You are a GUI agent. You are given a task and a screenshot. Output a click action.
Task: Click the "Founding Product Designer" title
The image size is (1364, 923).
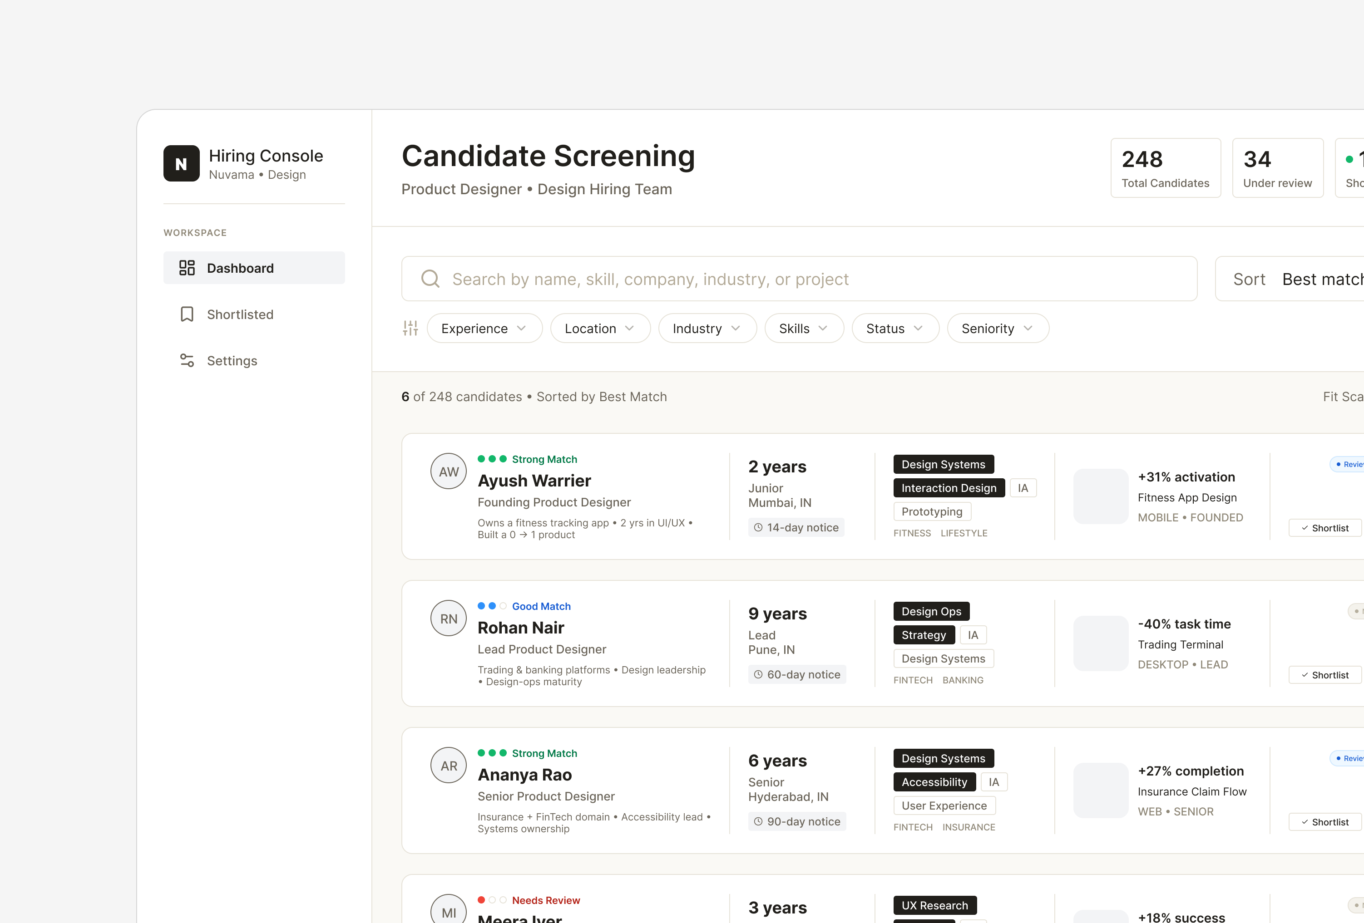tap(554, 502)
